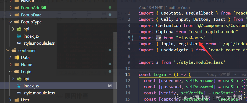Click less icon of PopupType style.module.less
This screenshot has height=103, width=247.
[19, 43]
